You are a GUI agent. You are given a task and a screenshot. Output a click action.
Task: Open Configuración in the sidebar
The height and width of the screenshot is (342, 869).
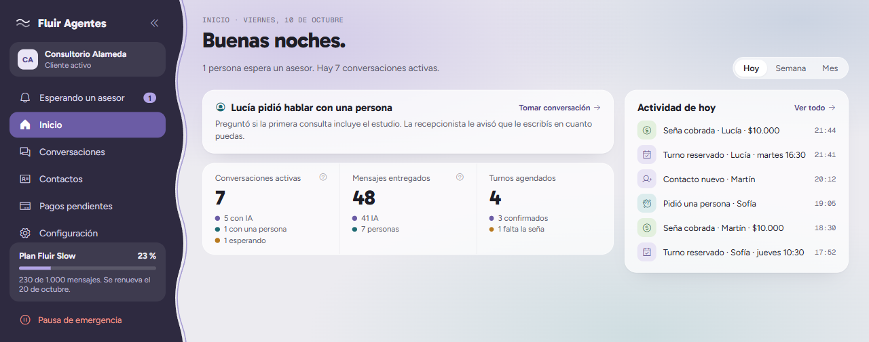click(88, 234)
